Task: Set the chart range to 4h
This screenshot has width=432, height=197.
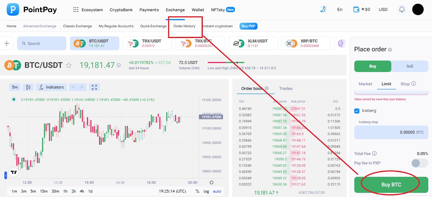Action: (82, 191)
